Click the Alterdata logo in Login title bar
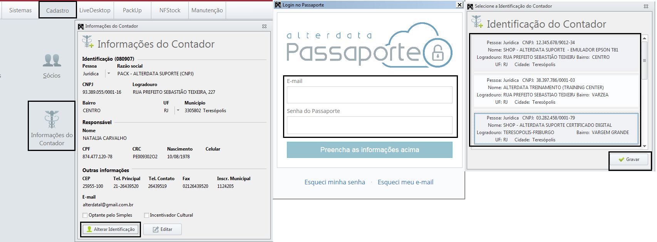657x242 pixels. [x=278, y=5]
